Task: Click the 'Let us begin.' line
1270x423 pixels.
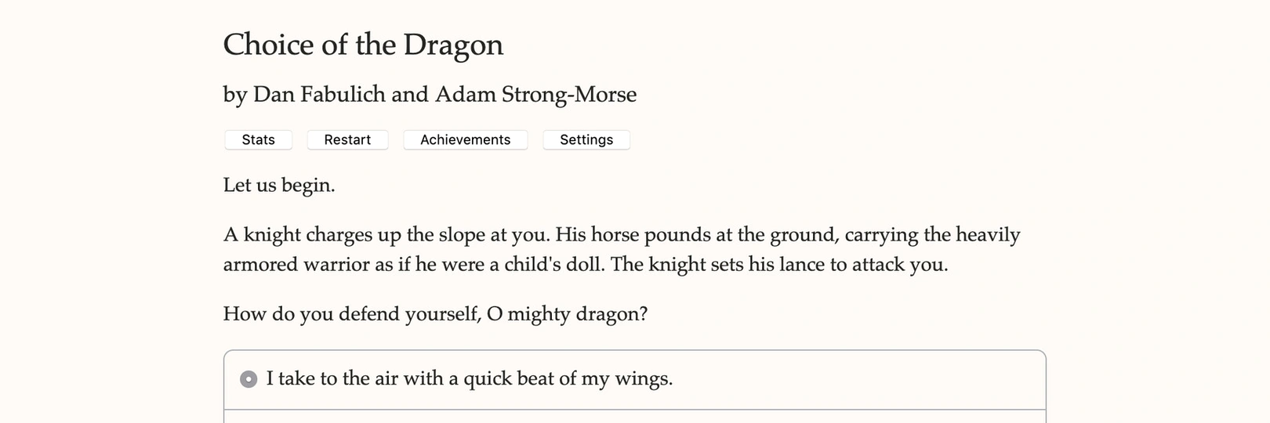Action: (279, 185)
